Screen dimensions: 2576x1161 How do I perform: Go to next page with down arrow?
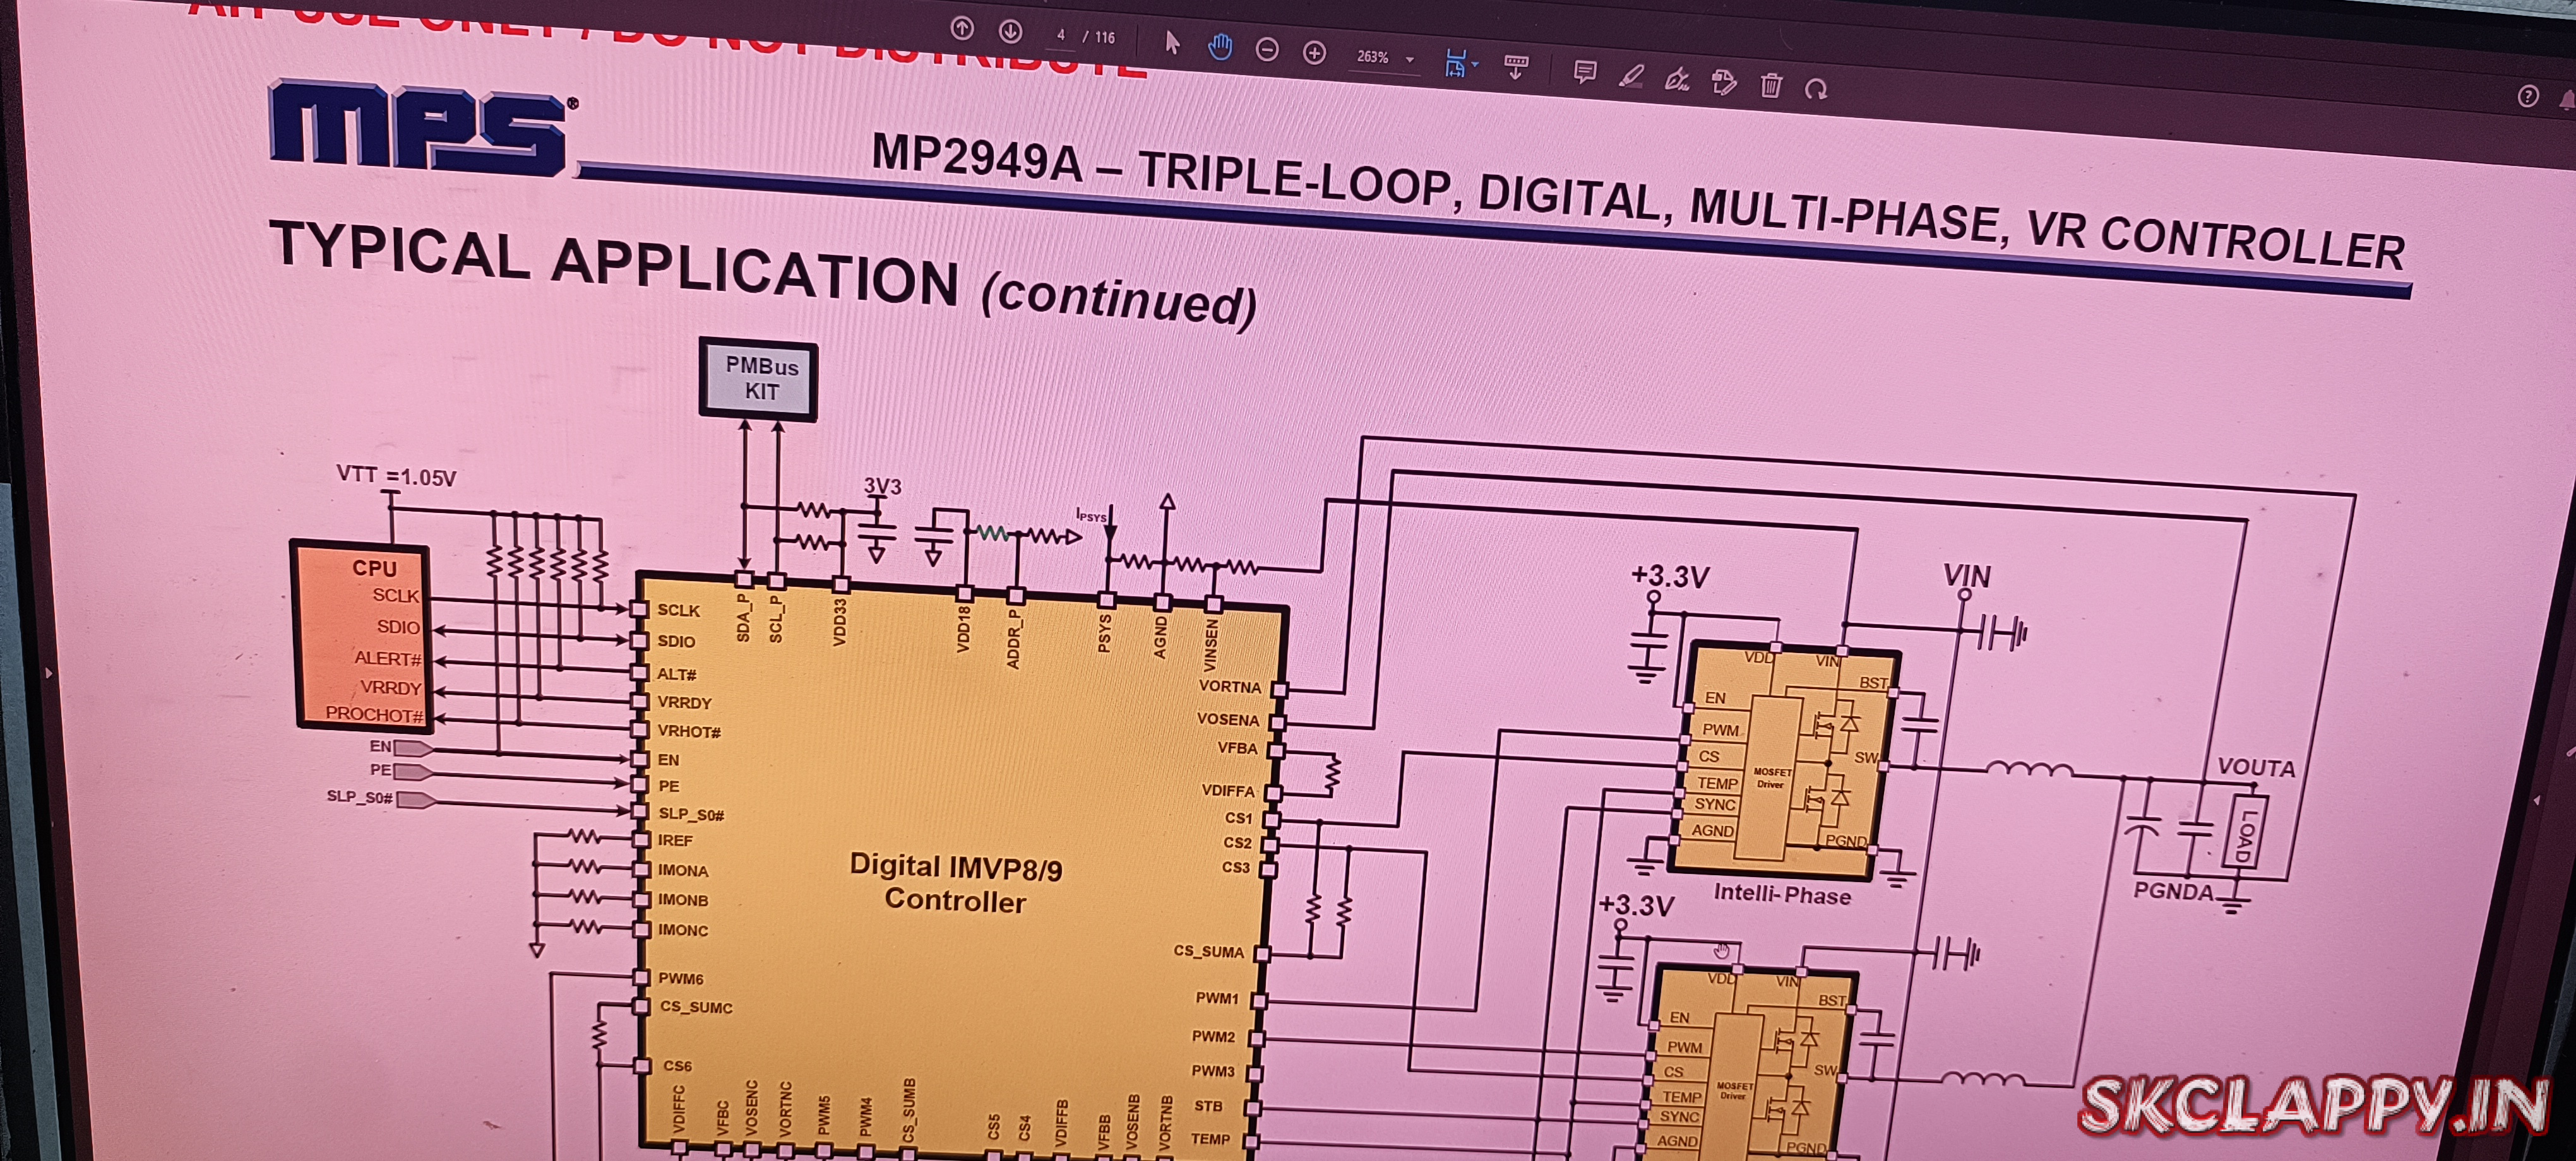click(x=1011, y=32)
